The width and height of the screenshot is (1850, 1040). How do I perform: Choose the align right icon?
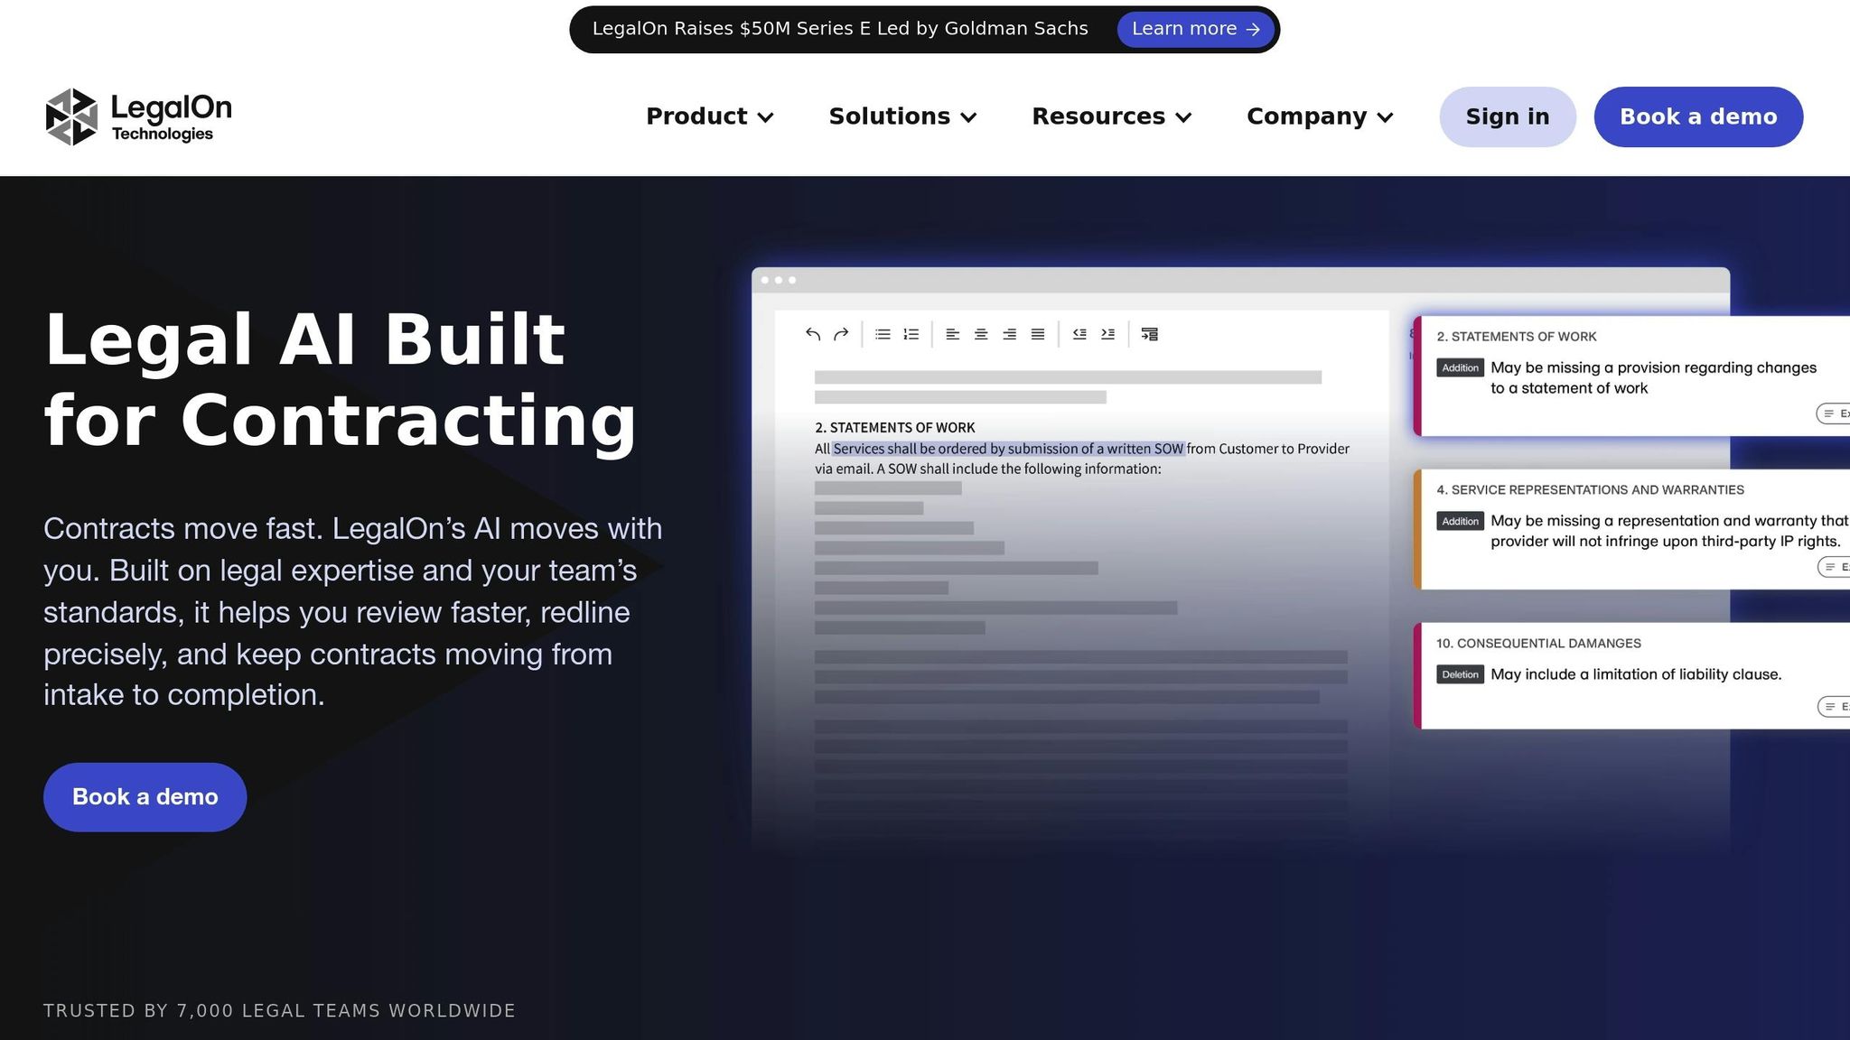point(1010,334)
